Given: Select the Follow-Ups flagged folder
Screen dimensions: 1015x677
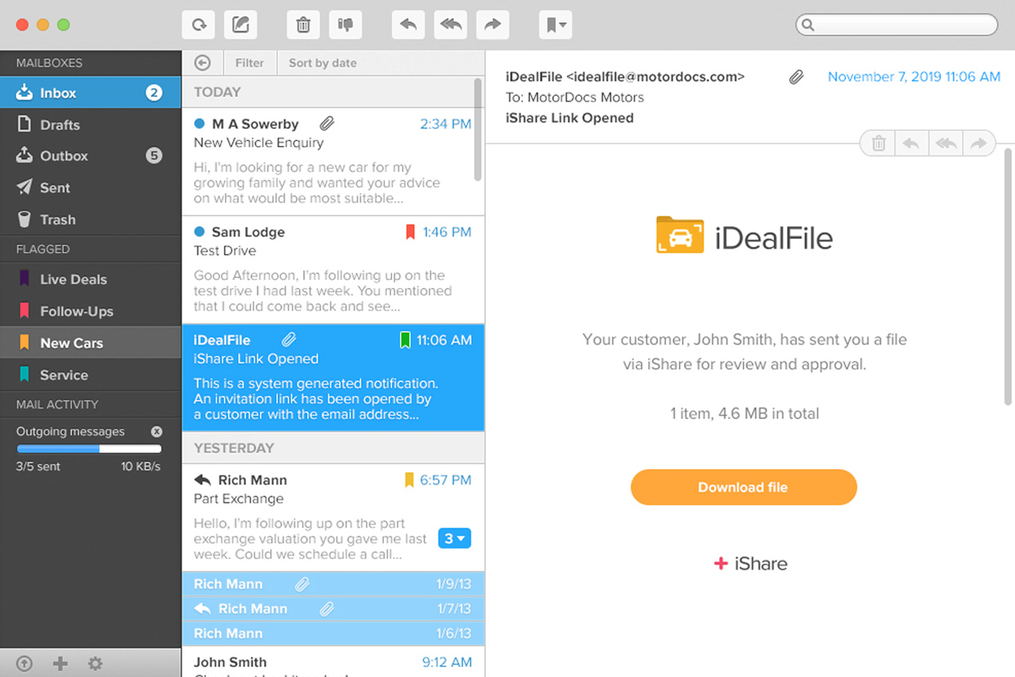Looking at the screenshot, I should 90,311.
